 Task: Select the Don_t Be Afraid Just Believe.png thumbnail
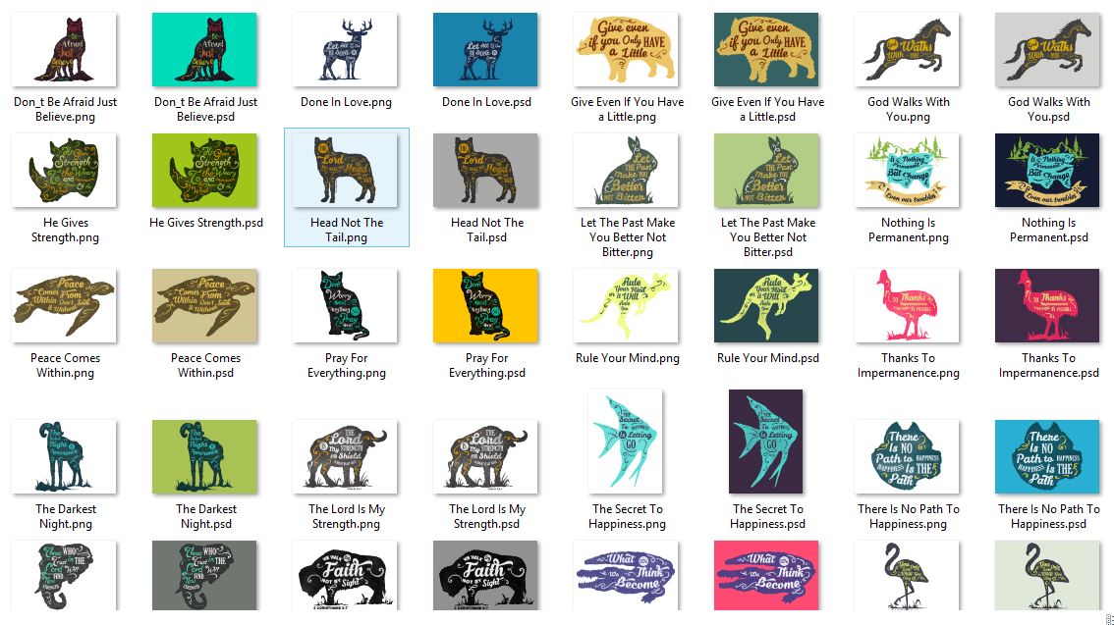[x=65, y=50]
